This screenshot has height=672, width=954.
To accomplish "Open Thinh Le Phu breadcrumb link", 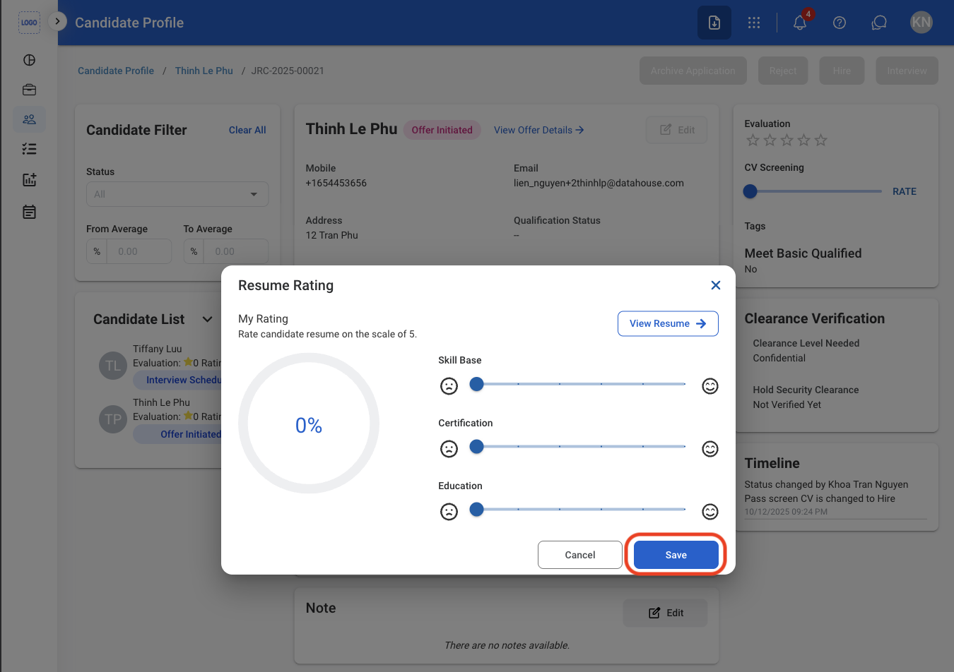I will coord(204,71).
